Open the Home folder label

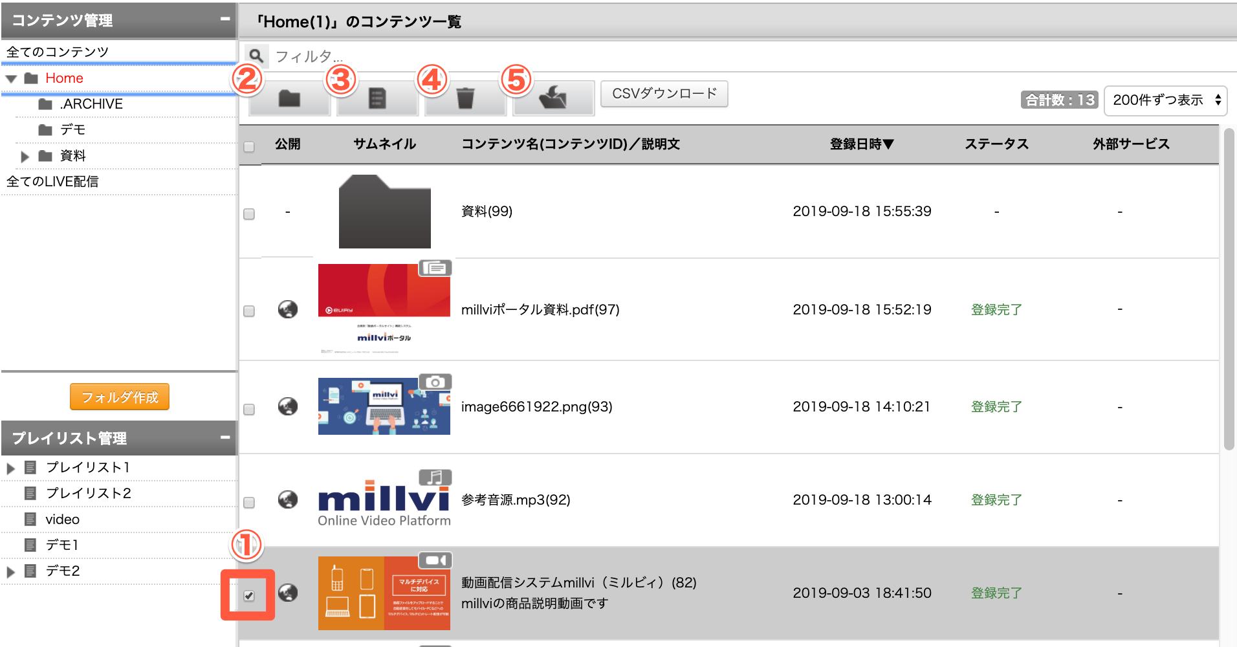[64, 78]
